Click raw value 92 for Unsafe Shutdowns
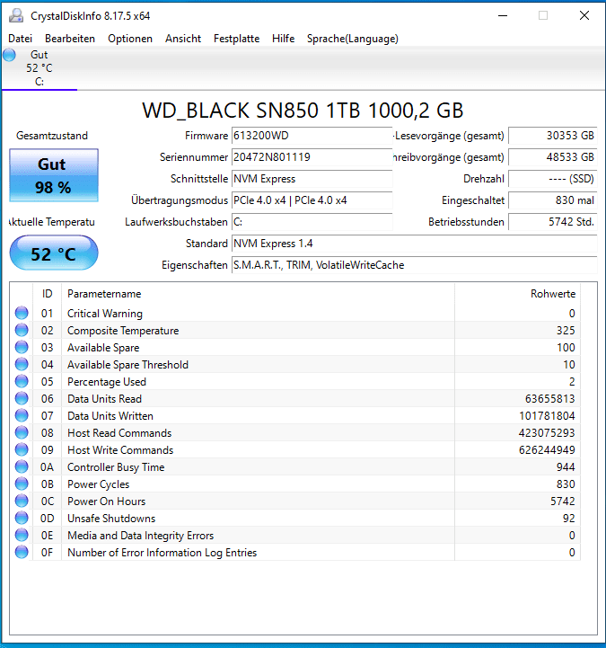This screenshot has height=648, width=606. coord(569,519)
